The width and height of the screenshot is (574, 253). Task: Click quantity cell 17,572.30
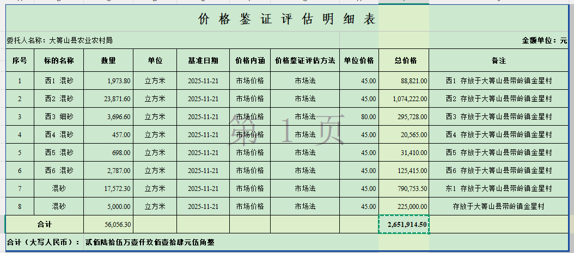[109, 188]
